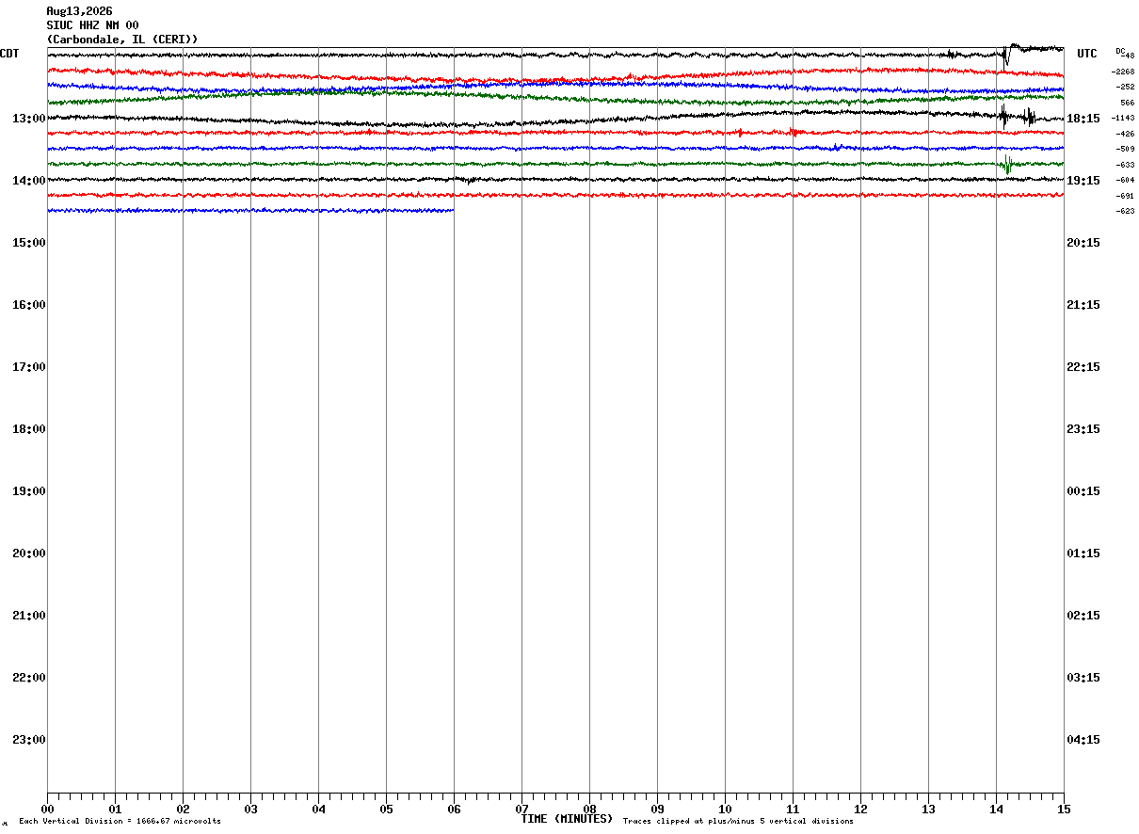The width and height of the screenshot is (1139, 834).
Task: Click the 02:15 UTC time label
Action: 1083,616
